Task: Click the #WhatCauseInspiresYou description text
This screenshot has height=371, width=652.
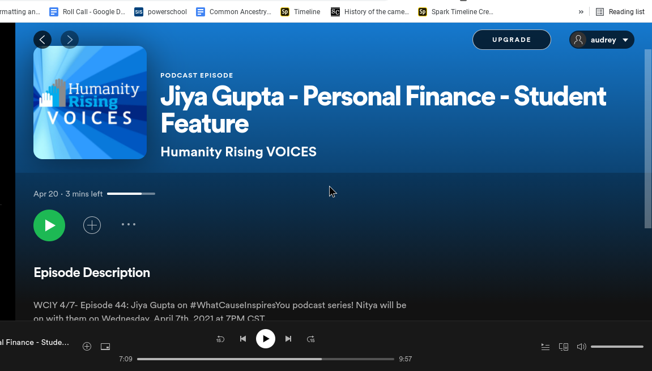Action: 240,305
